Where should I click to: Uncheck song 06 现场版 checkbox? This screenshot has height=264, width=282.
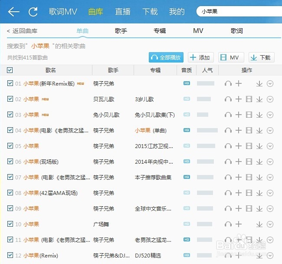pos(10,162)
